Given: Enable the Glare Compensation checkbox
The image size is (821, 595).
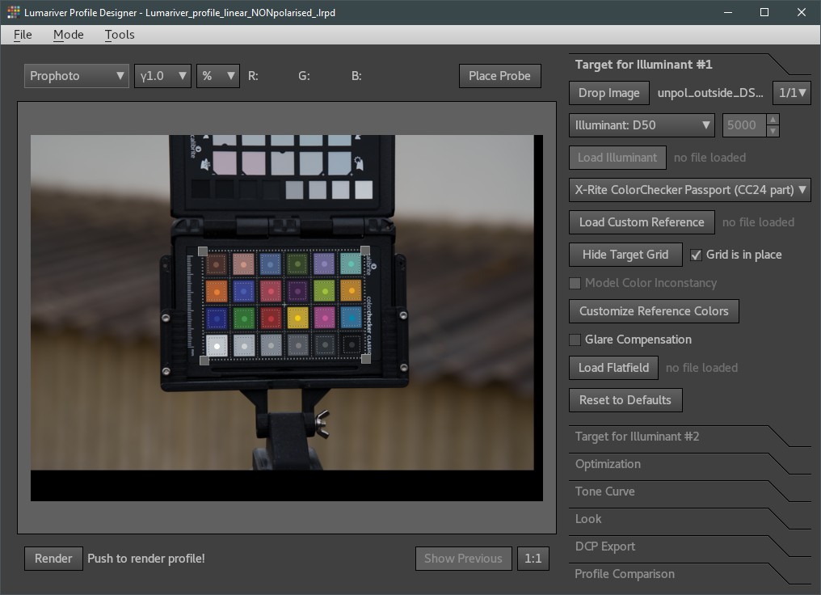Looking at the screenshot, I should click(575, 340).
